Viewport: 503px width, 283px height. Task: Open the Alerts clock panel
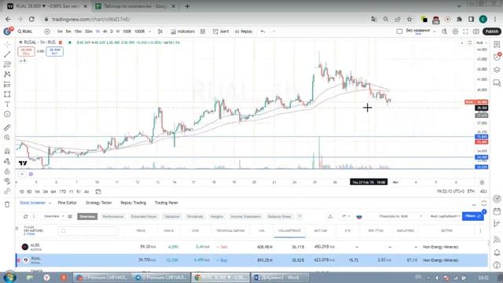(497, 57)
